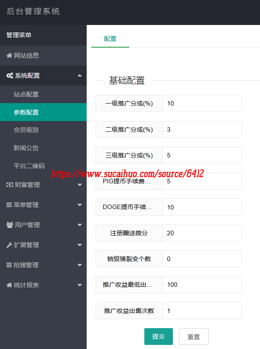Click the list icon beside 菜单管理

click(x=9, y=205)
